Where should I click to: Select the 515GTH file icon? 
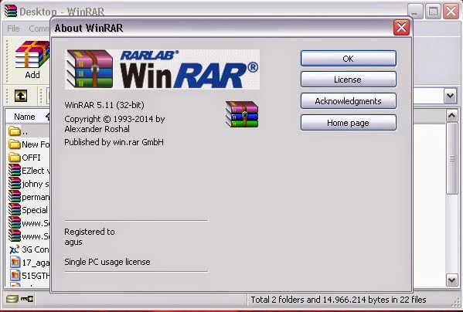[x=15, y=275]
